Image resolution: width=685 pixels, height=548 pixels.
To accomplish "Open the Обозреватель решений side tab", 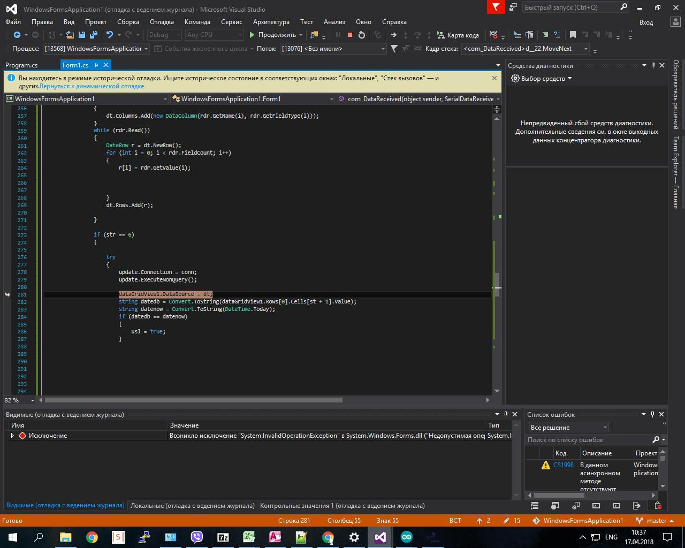I will click(x=676, y=94).
